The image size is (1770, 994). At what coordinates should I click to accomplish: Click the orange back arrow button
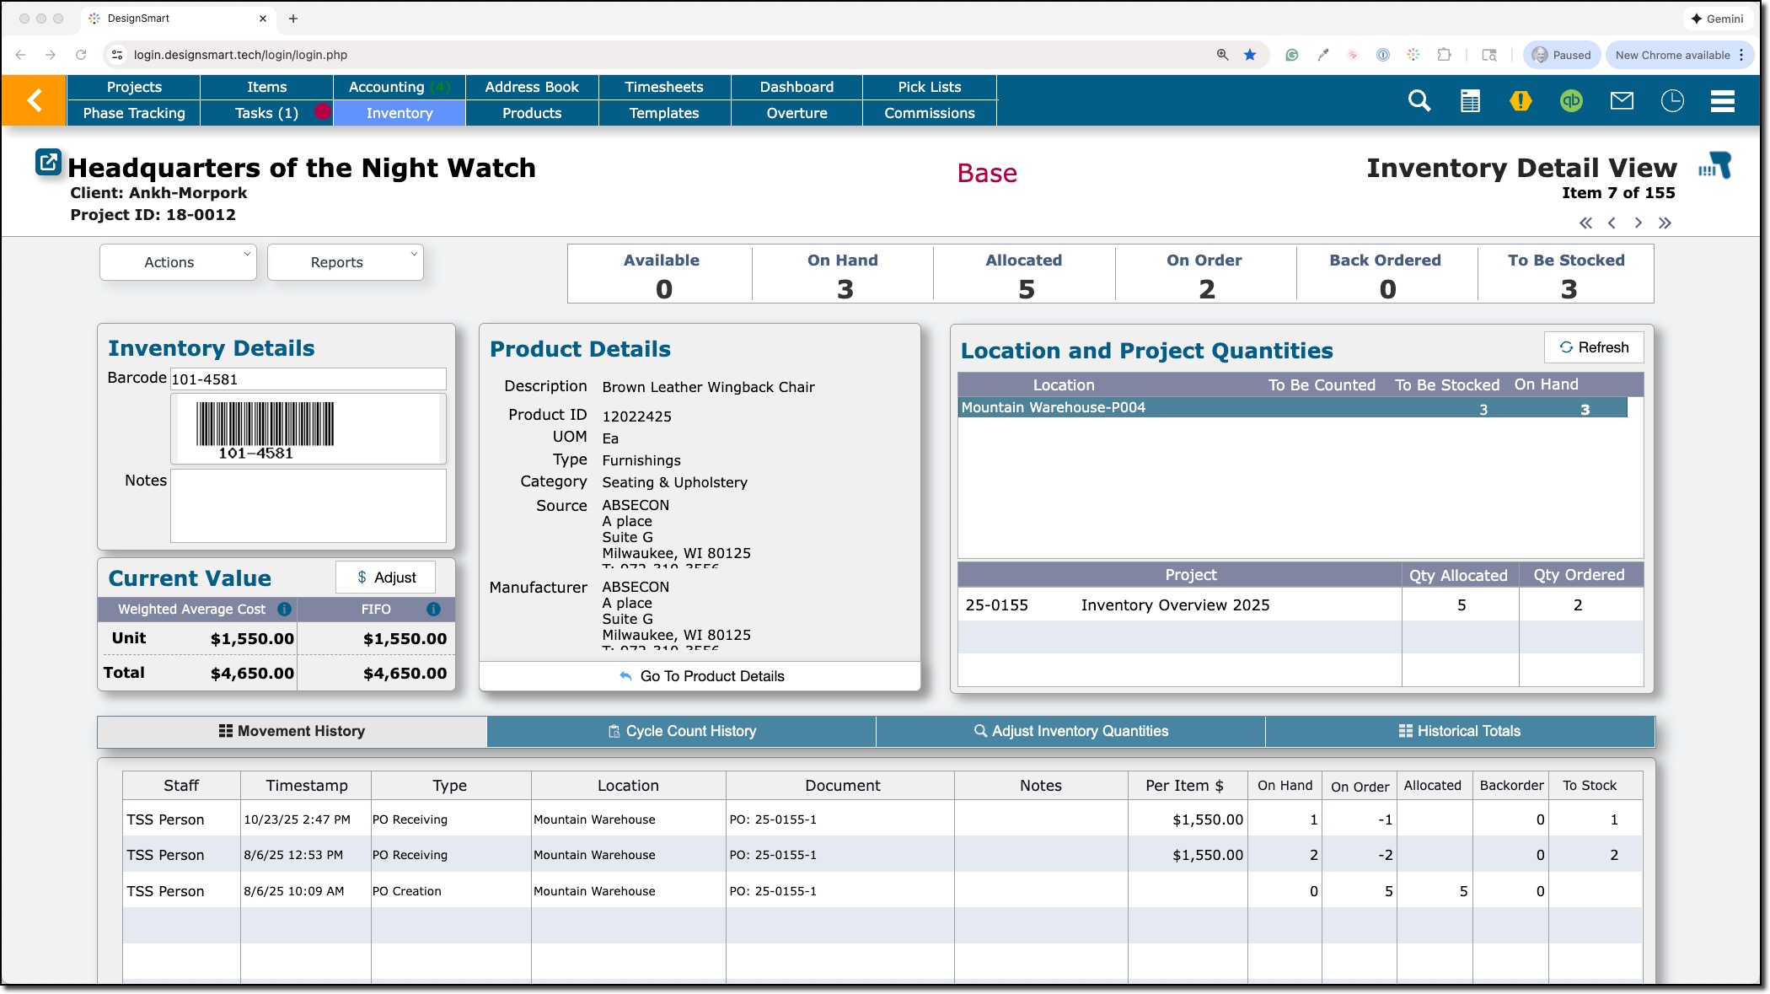34,100
